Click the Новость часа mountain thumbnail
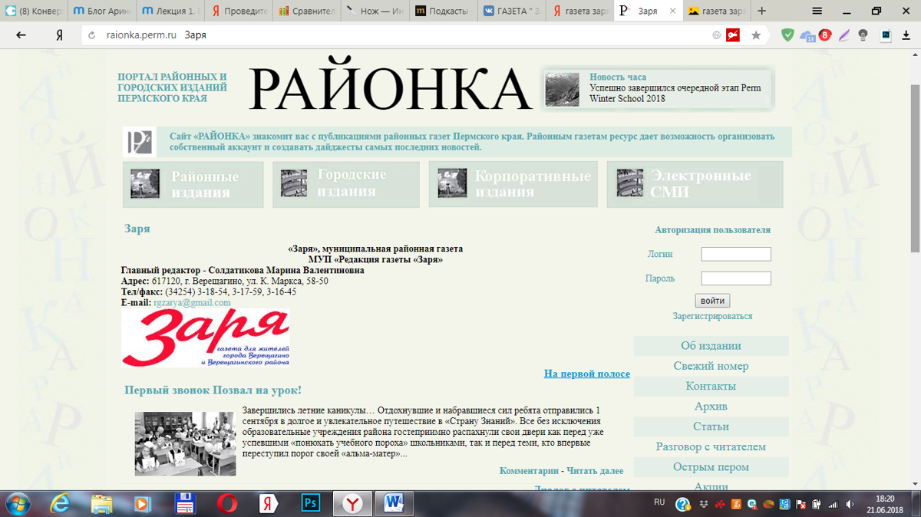 pos(563,89)
